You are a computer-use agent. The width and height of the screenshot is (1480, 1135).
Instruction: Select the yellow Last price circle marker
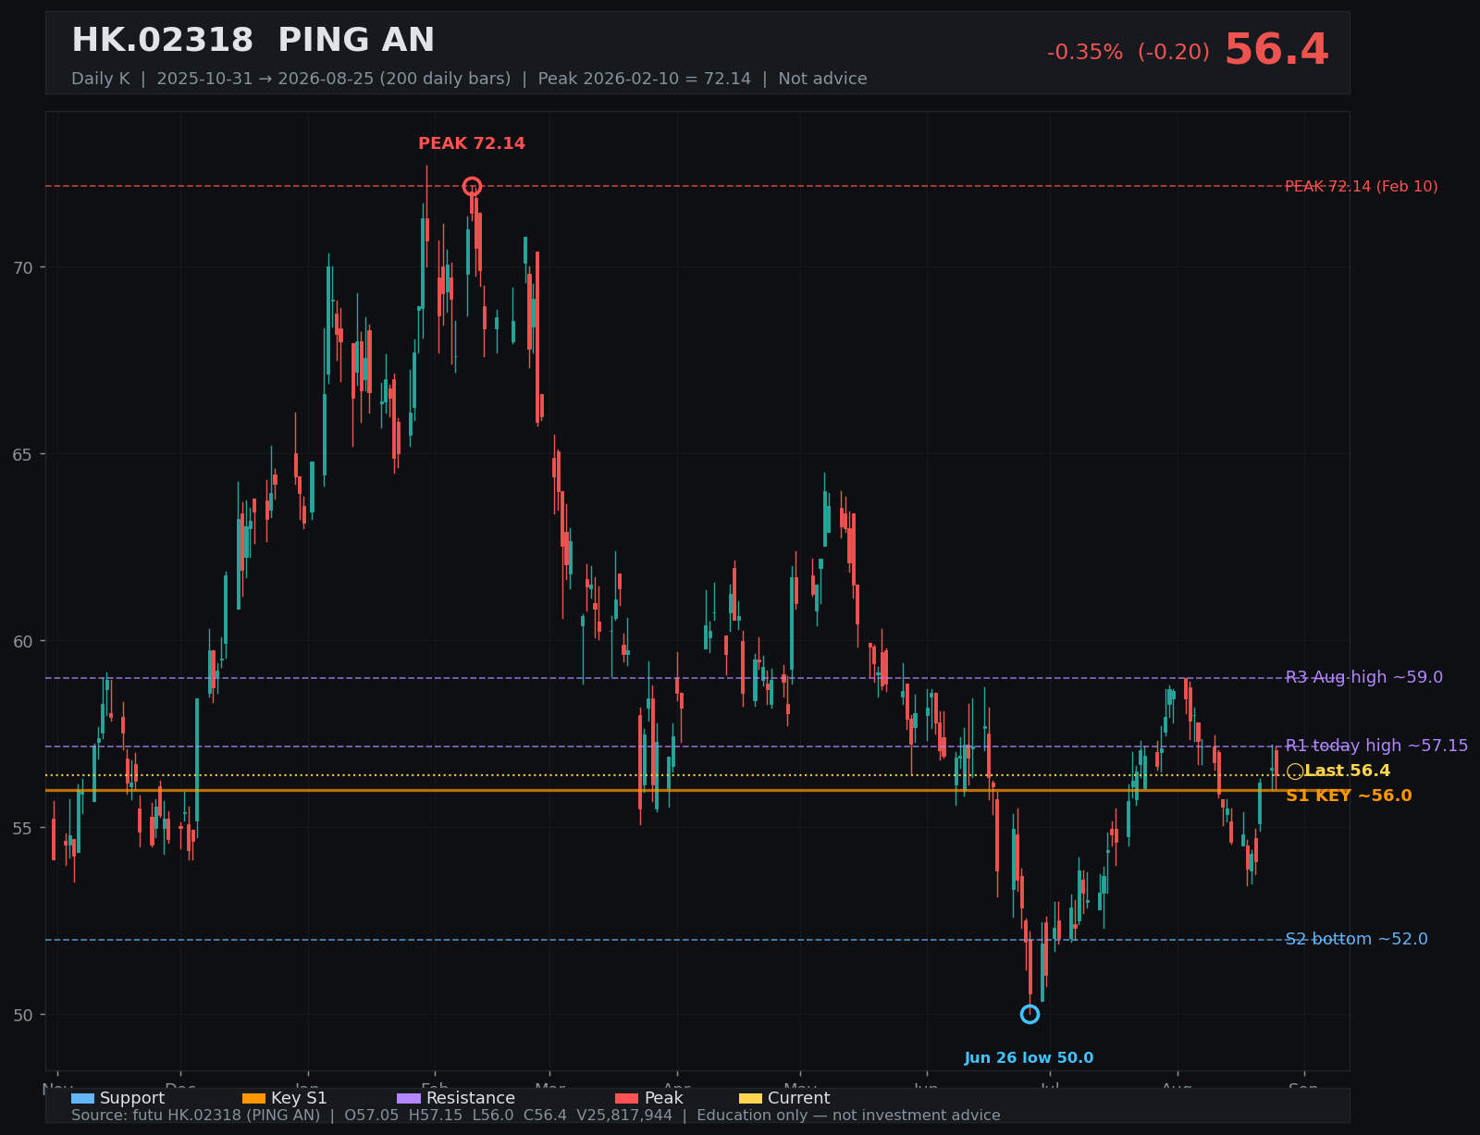coord(1295,771)
